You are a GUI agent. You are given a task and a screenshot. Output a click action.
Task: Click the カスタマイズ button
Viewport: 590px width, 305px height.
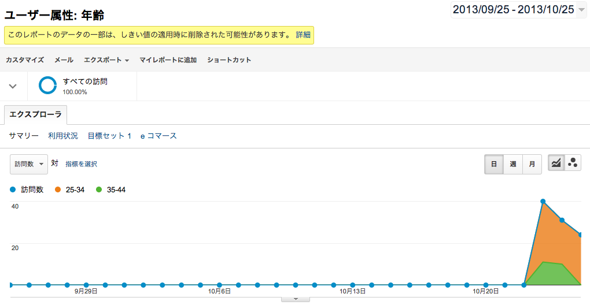[x=25, y=60]
